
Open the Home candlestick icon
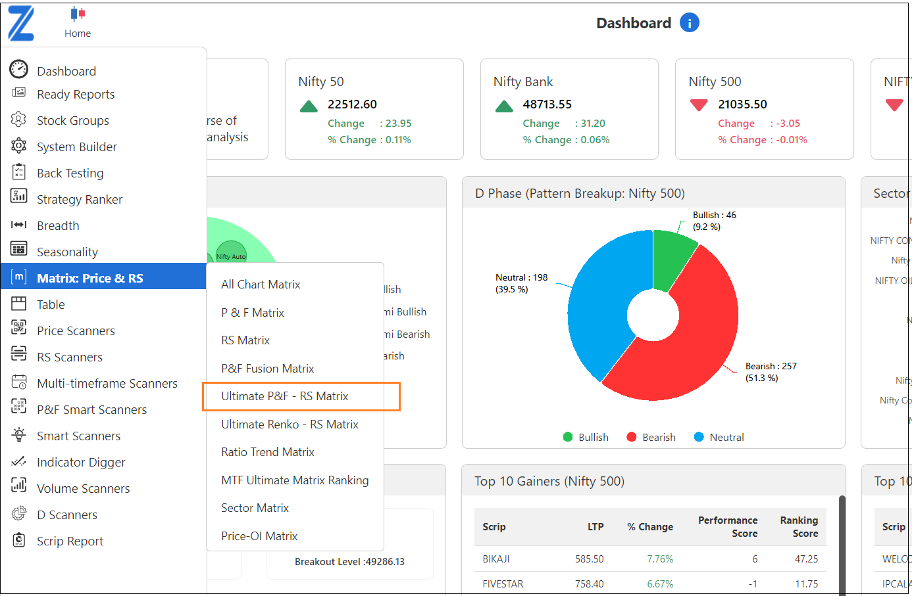[78, 14]
